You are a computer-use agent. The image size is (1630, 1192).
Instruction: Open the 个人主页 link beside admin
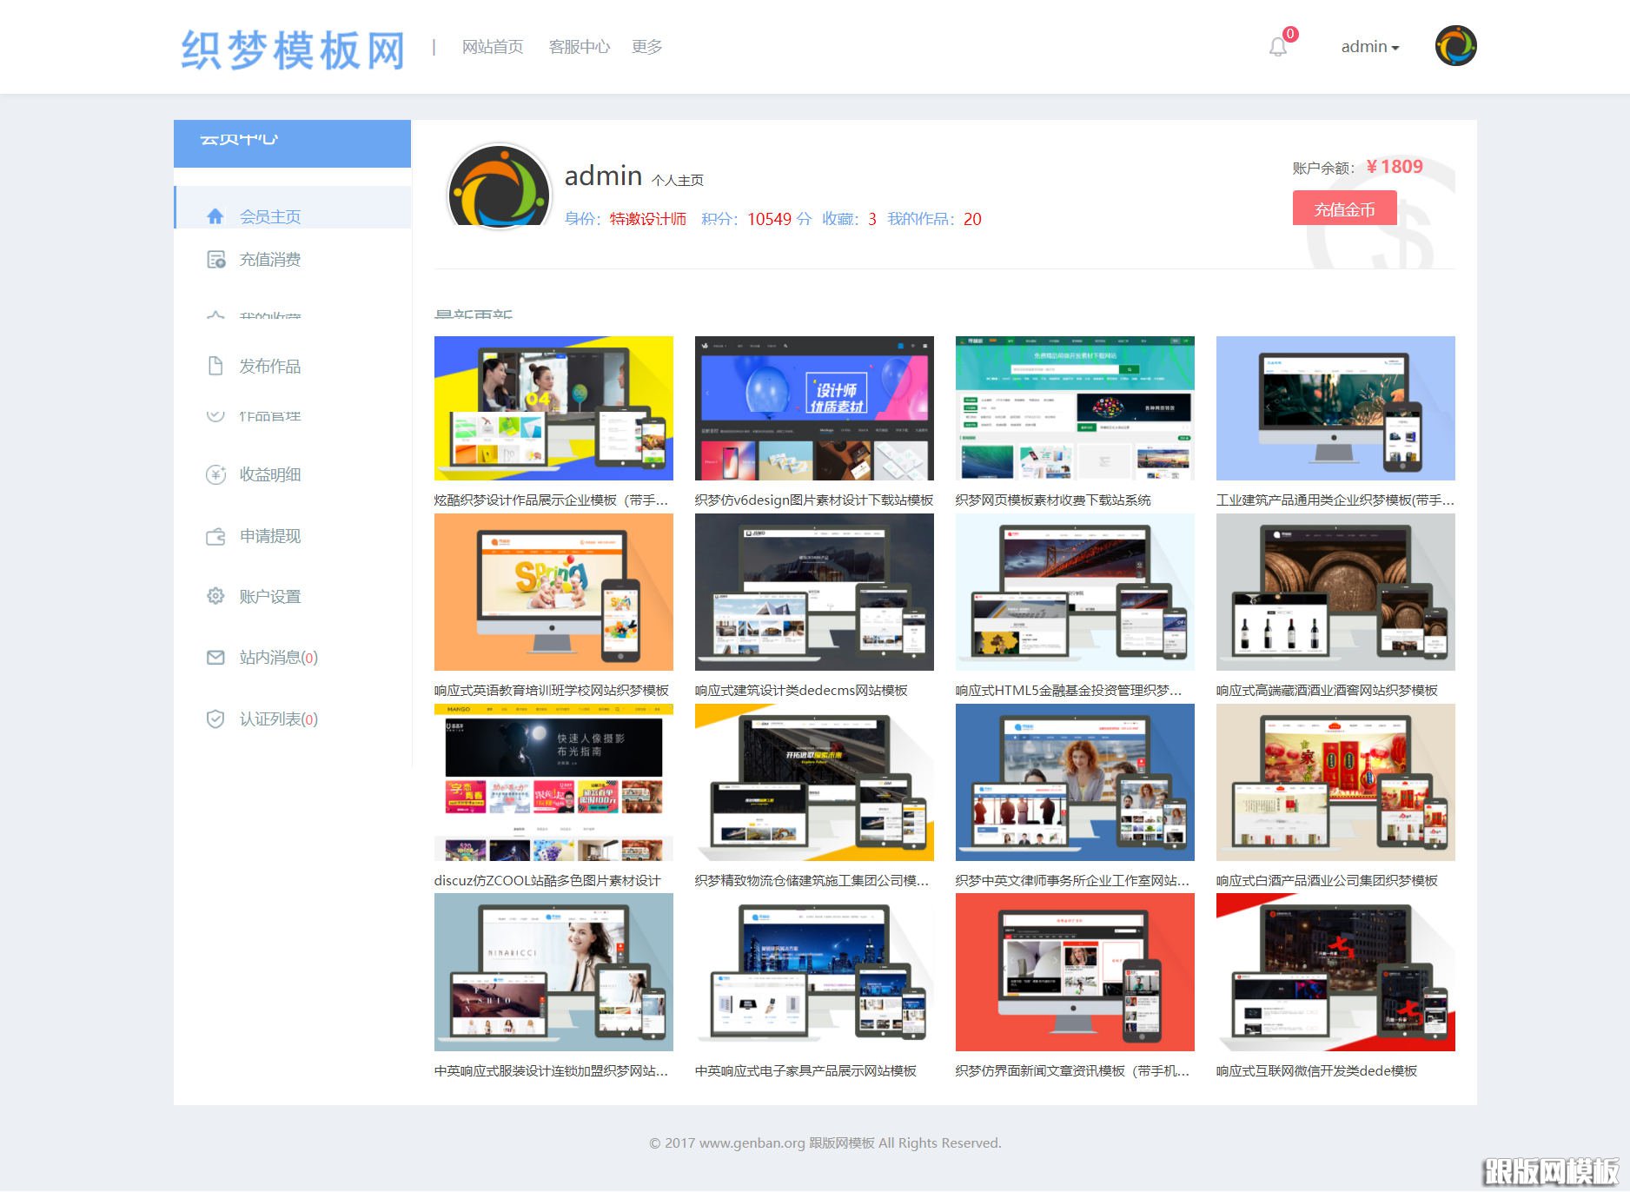coord(678,180)
